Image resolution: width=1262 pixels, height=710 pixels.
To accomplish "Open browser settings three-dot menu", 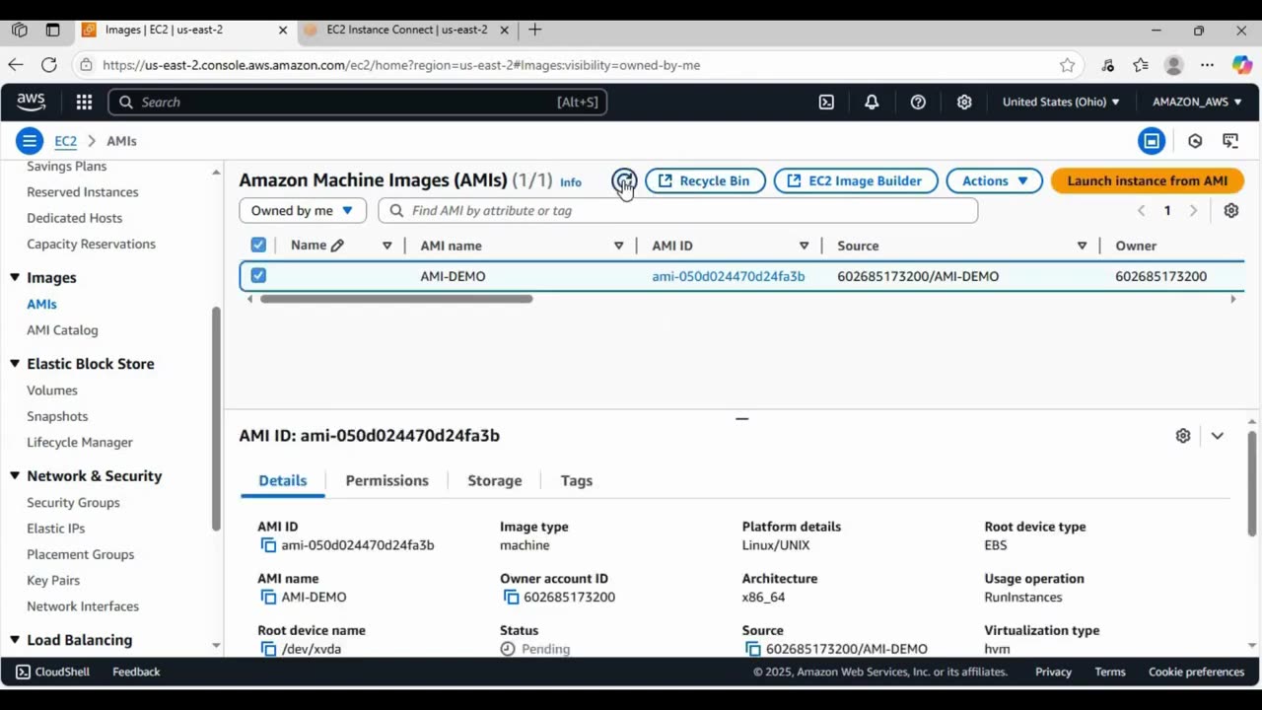I will pos(1207,65).
